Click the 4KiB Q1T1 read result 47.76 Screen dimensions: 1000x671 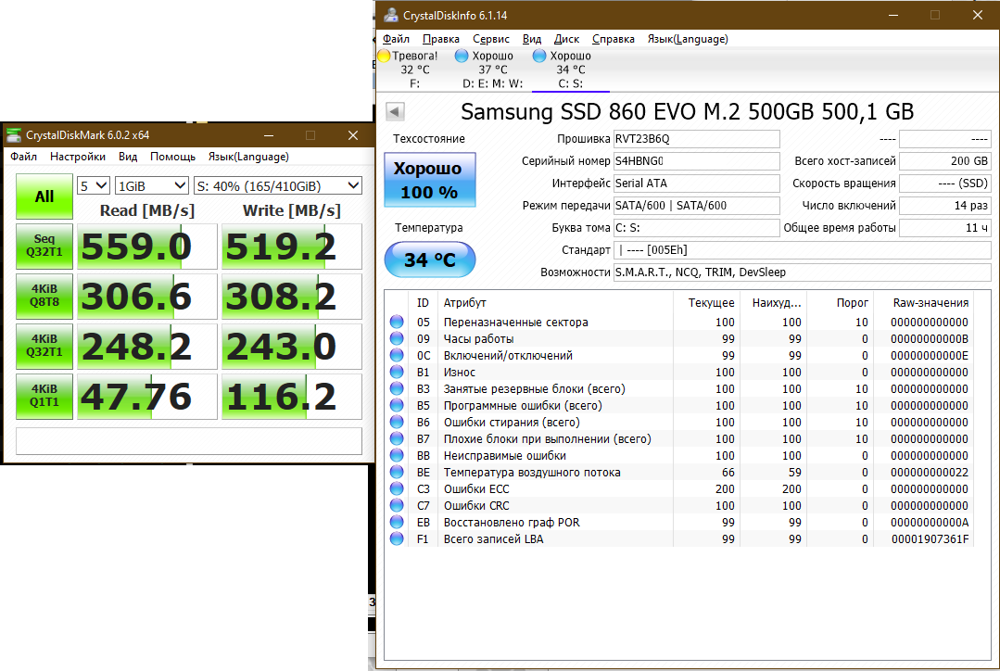147,396
